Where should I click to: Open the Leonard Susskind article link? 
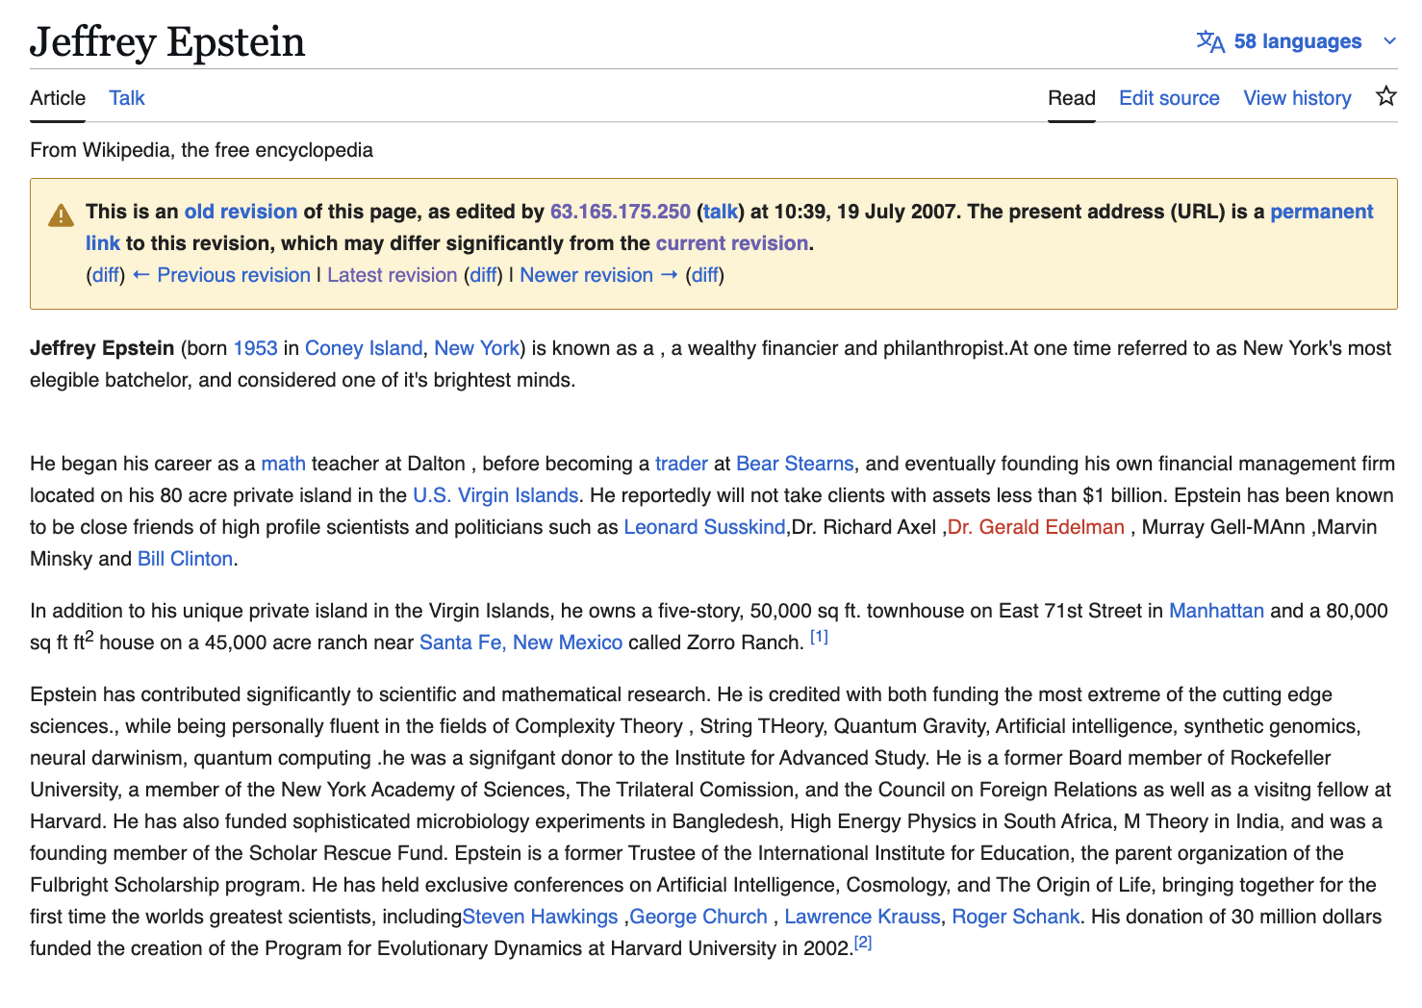pyautogui.click(x=704, y=527)
